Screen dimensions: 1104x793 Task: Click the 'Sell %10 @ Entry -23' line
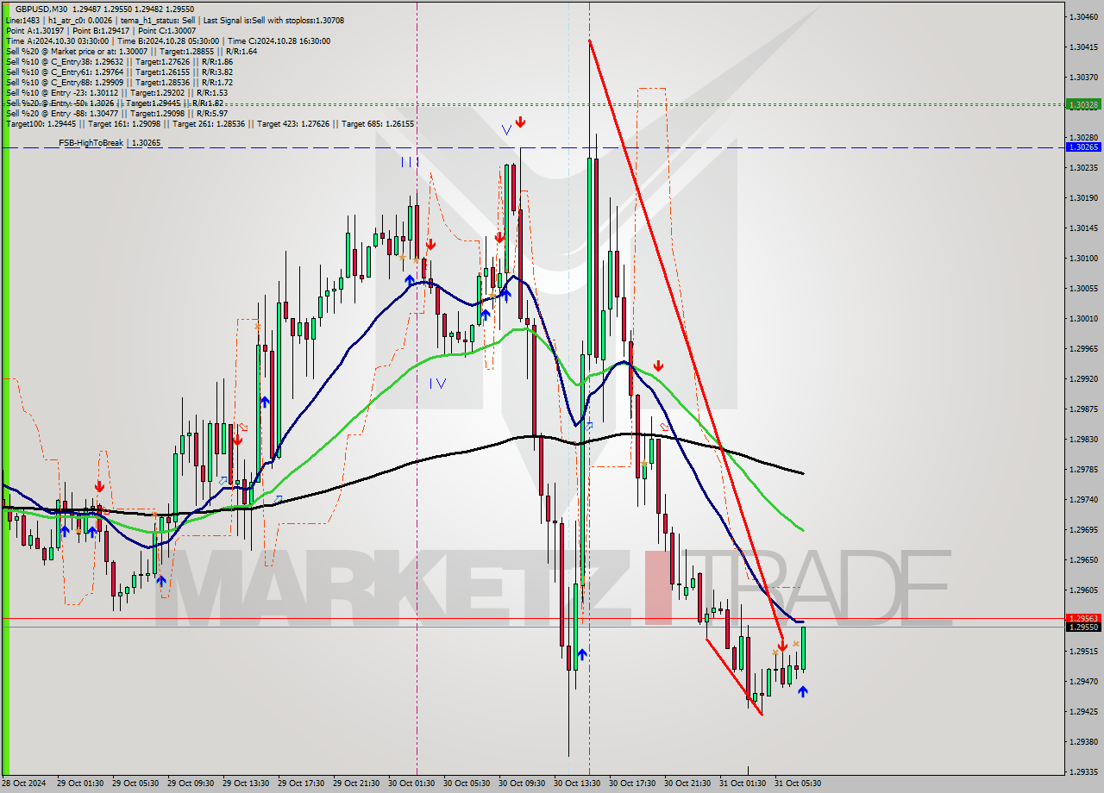[116, 92]
